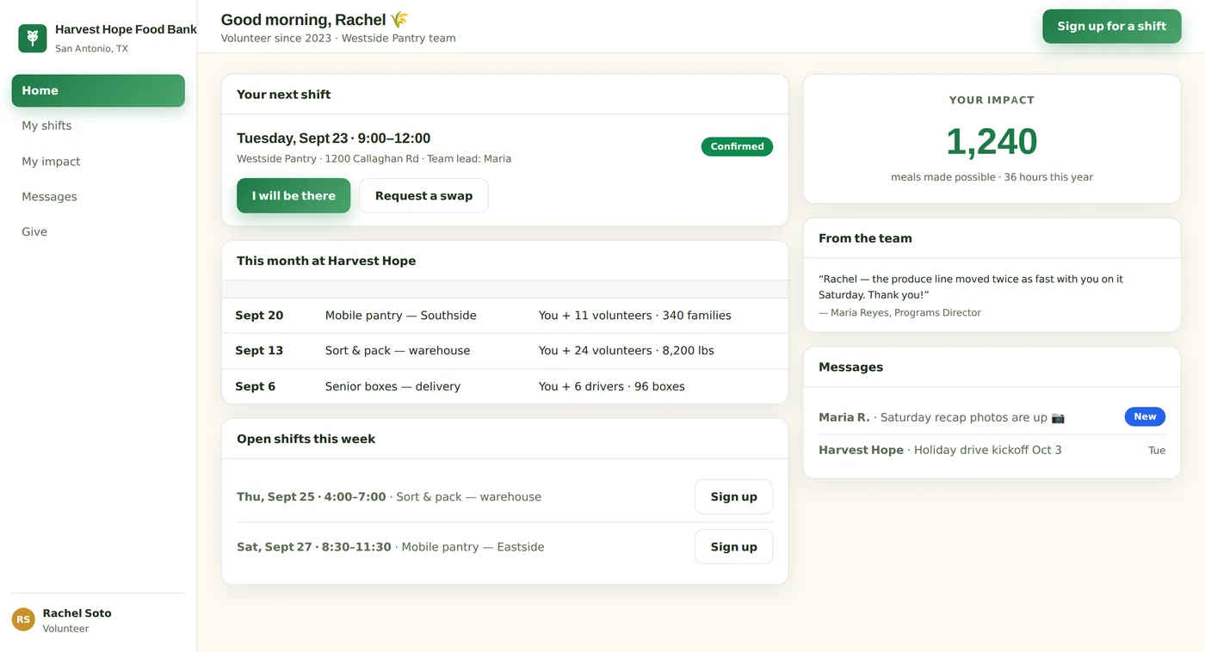The width and height of the screenshot is (1205, 652).
Task: Sign up for Thu, Sept 25 shift
Action: click(x=733, y=496)
